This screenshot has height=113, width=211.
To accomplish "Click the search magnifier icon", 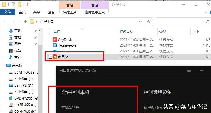I will pos(207,22).
